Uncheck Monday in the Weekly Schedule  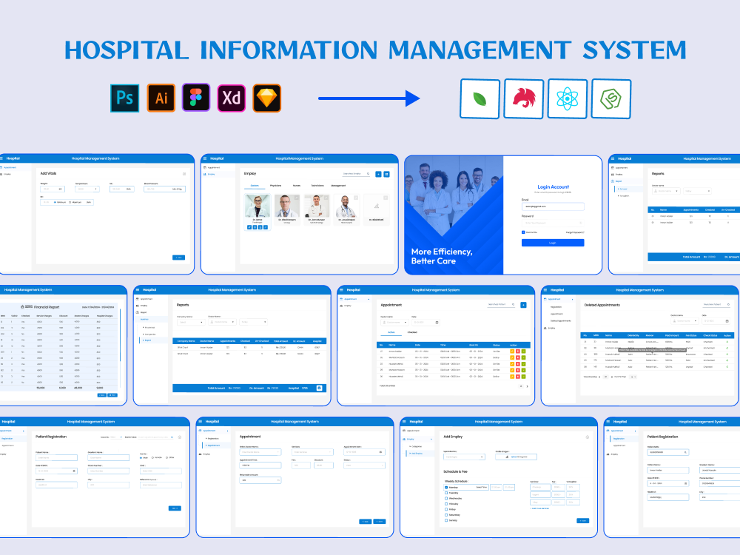446,488
